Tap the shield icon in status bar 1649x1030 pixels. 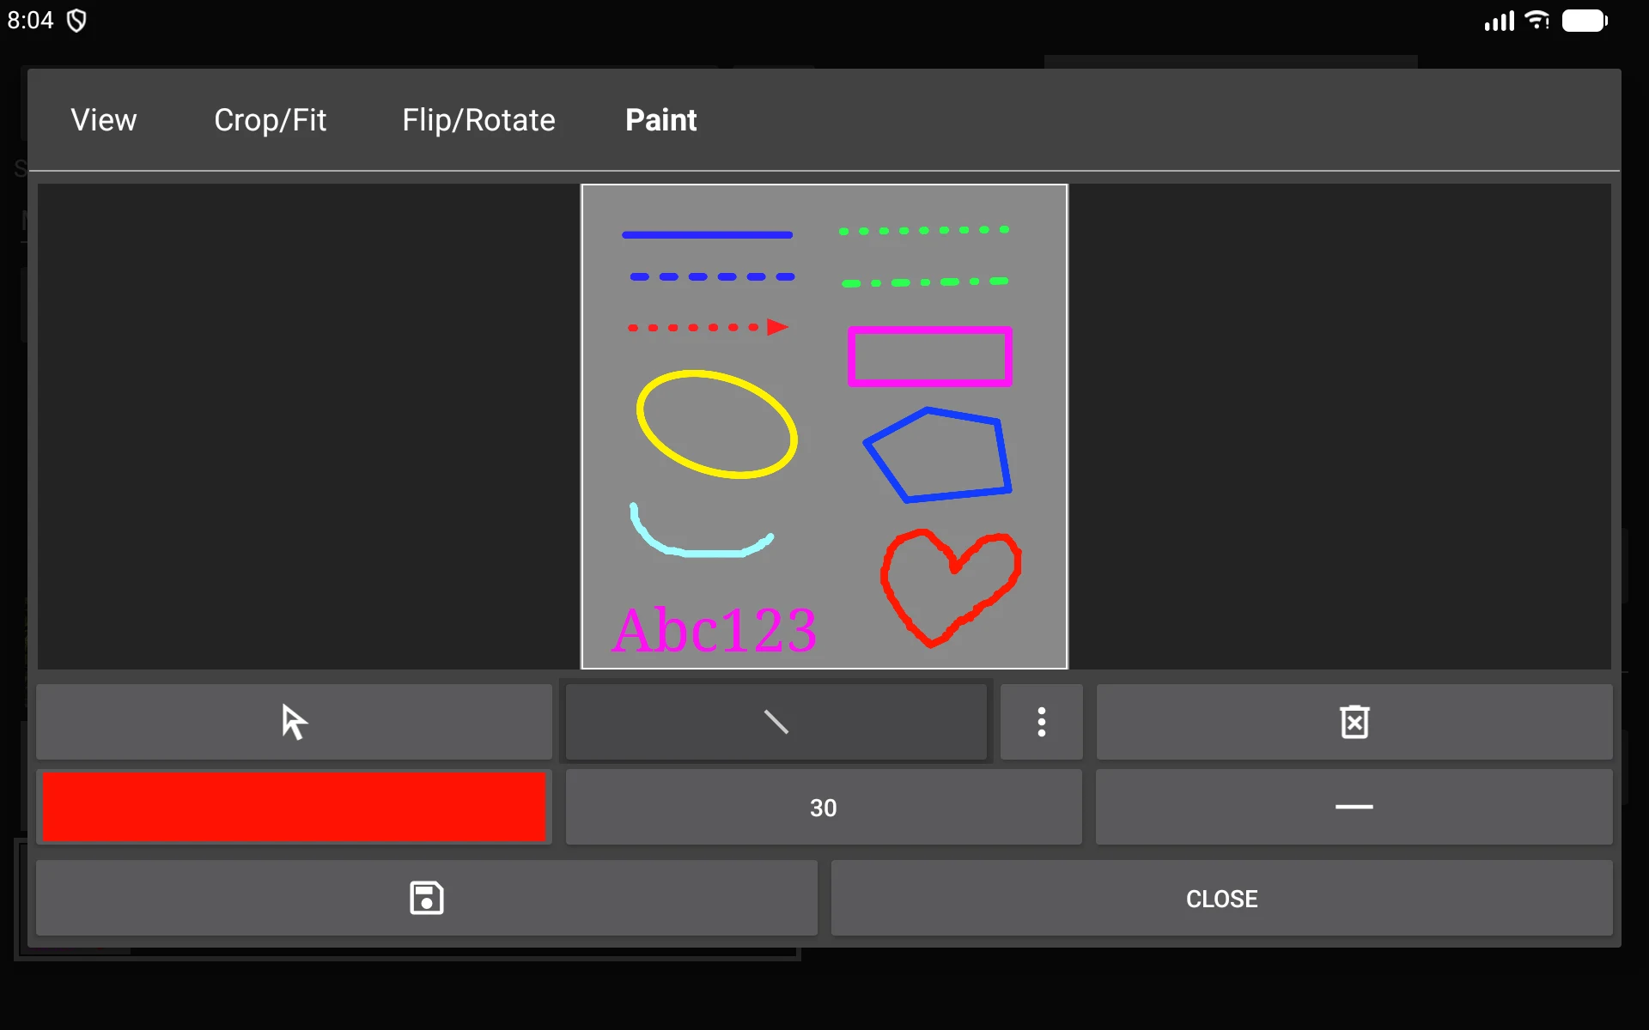click(x=76, y=21)
